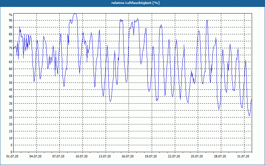The width and height of the screenshot is (265, 165).
Task: Click the y-axis value 15
Action: (11, 131)
